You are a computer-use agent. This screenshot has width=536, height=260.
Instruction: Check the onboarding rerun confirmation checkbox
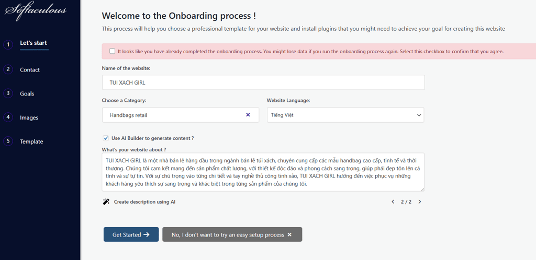(x=112, y=51)
